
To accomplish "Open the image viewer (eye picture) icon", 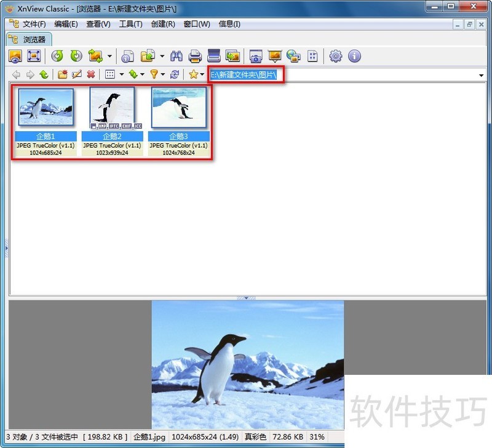I will pos(15,57).
